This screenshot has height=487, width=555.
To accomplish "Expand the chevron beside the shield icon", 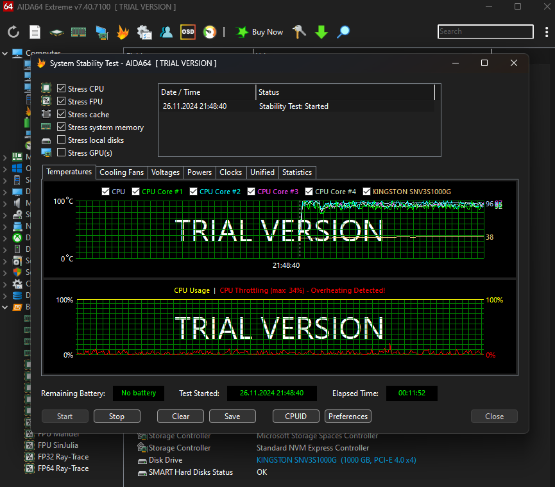I will point(5,272).
